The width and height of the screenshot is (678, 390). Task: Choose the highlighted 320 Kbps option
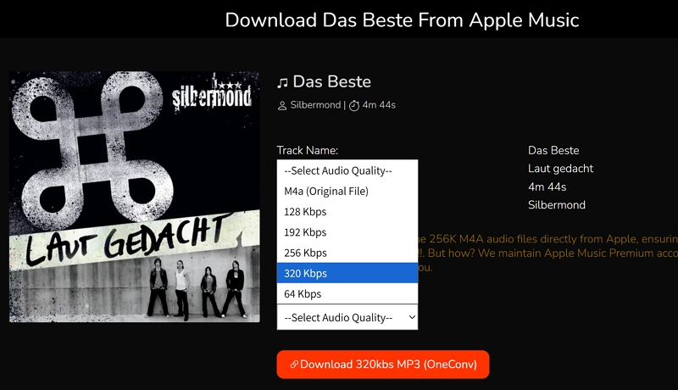click(347, 273)
